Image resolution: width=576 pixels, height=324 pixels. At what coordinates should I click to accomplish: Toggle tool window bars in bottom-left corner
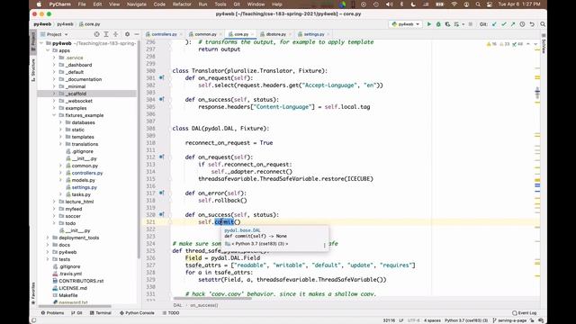(34, 320)
